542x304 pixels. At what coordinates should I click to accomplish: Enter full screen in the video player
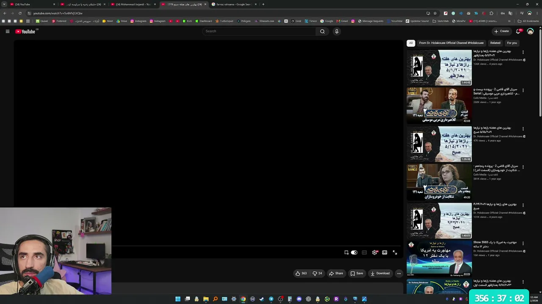395,252
